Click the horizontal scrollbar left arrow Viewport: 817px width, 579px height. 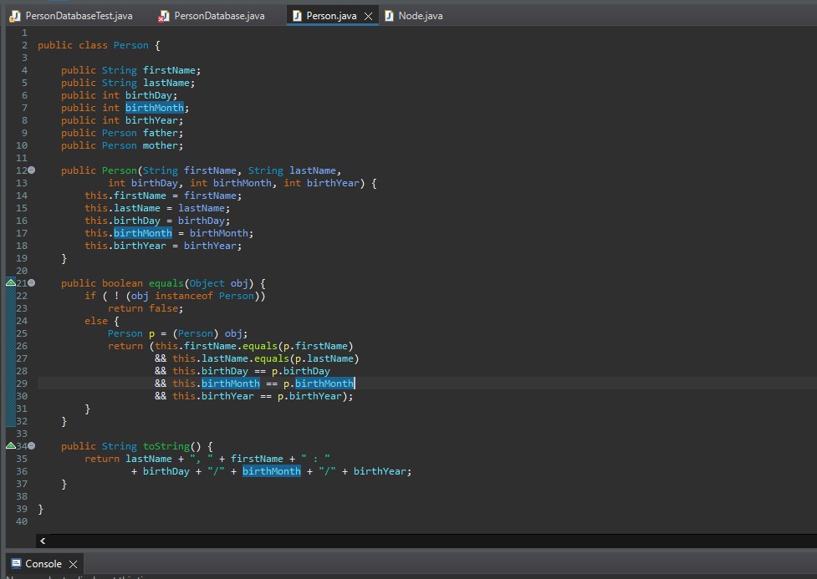pos(43,541)
